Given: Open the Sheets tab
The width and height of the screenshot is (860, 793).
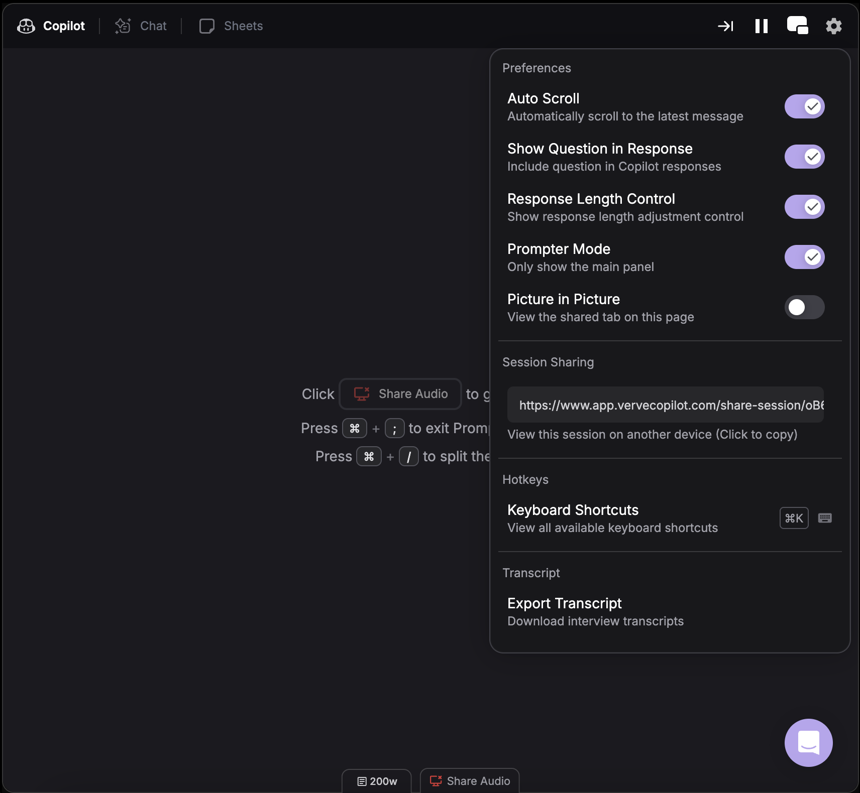Looking at the screenshot, I should (231, 26).
